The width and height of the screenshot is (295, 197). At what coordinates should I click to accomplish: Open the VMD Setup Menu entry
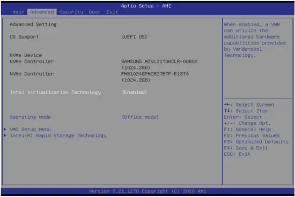click(x=30, y=130)
